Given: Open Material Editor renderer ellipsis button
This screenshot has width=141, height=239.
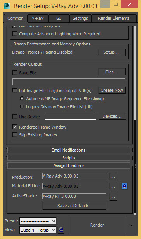Looking at the screenshot, I should point(113,187).
